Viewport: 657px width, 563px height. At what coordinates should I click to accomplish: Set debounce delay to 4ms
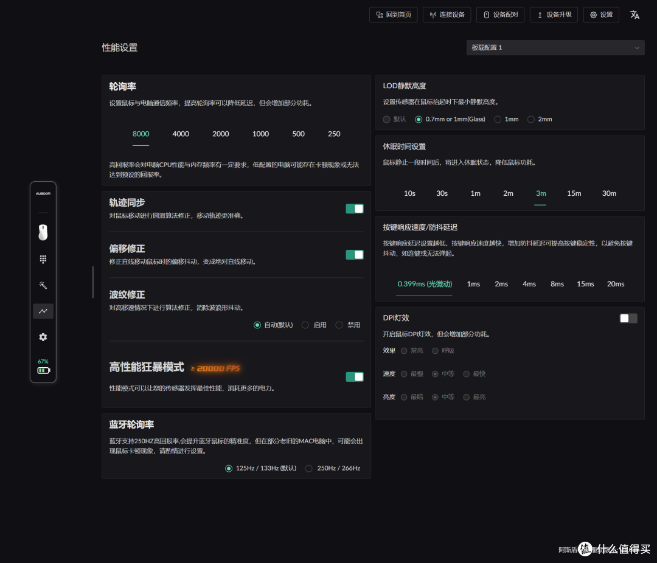tap(529, 284)
